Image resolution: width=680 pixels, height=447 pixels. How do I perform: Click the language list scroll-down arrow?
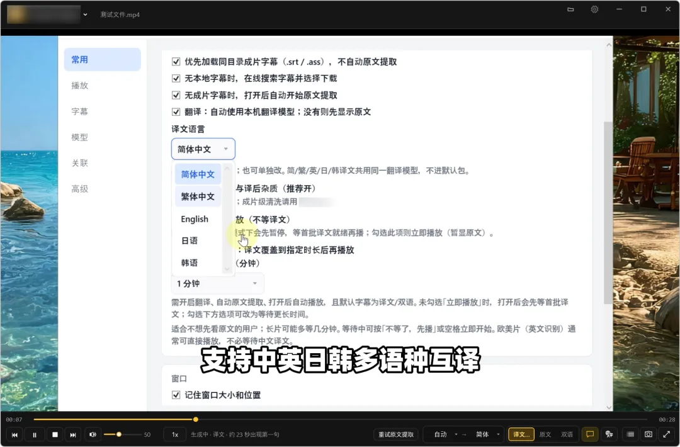pyautogui.click(x=227, y=269)
